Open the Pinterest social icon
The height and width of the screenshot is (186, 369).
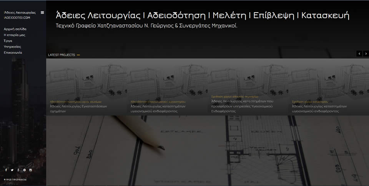coord(25,170)
